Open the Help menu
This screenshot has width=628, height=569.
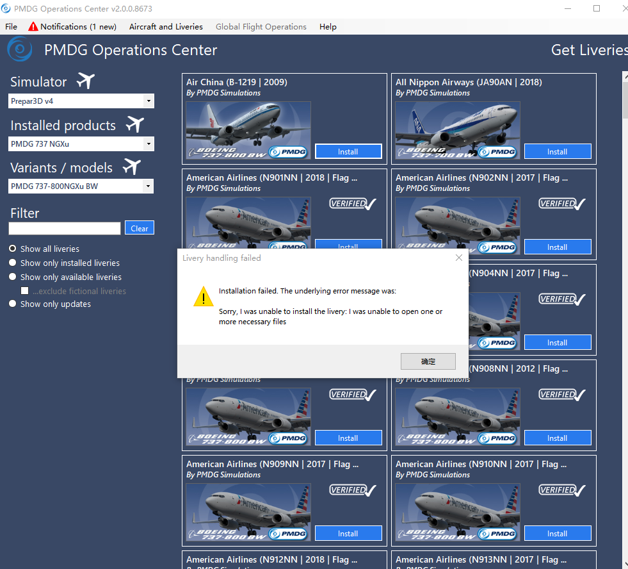(328, 26)
